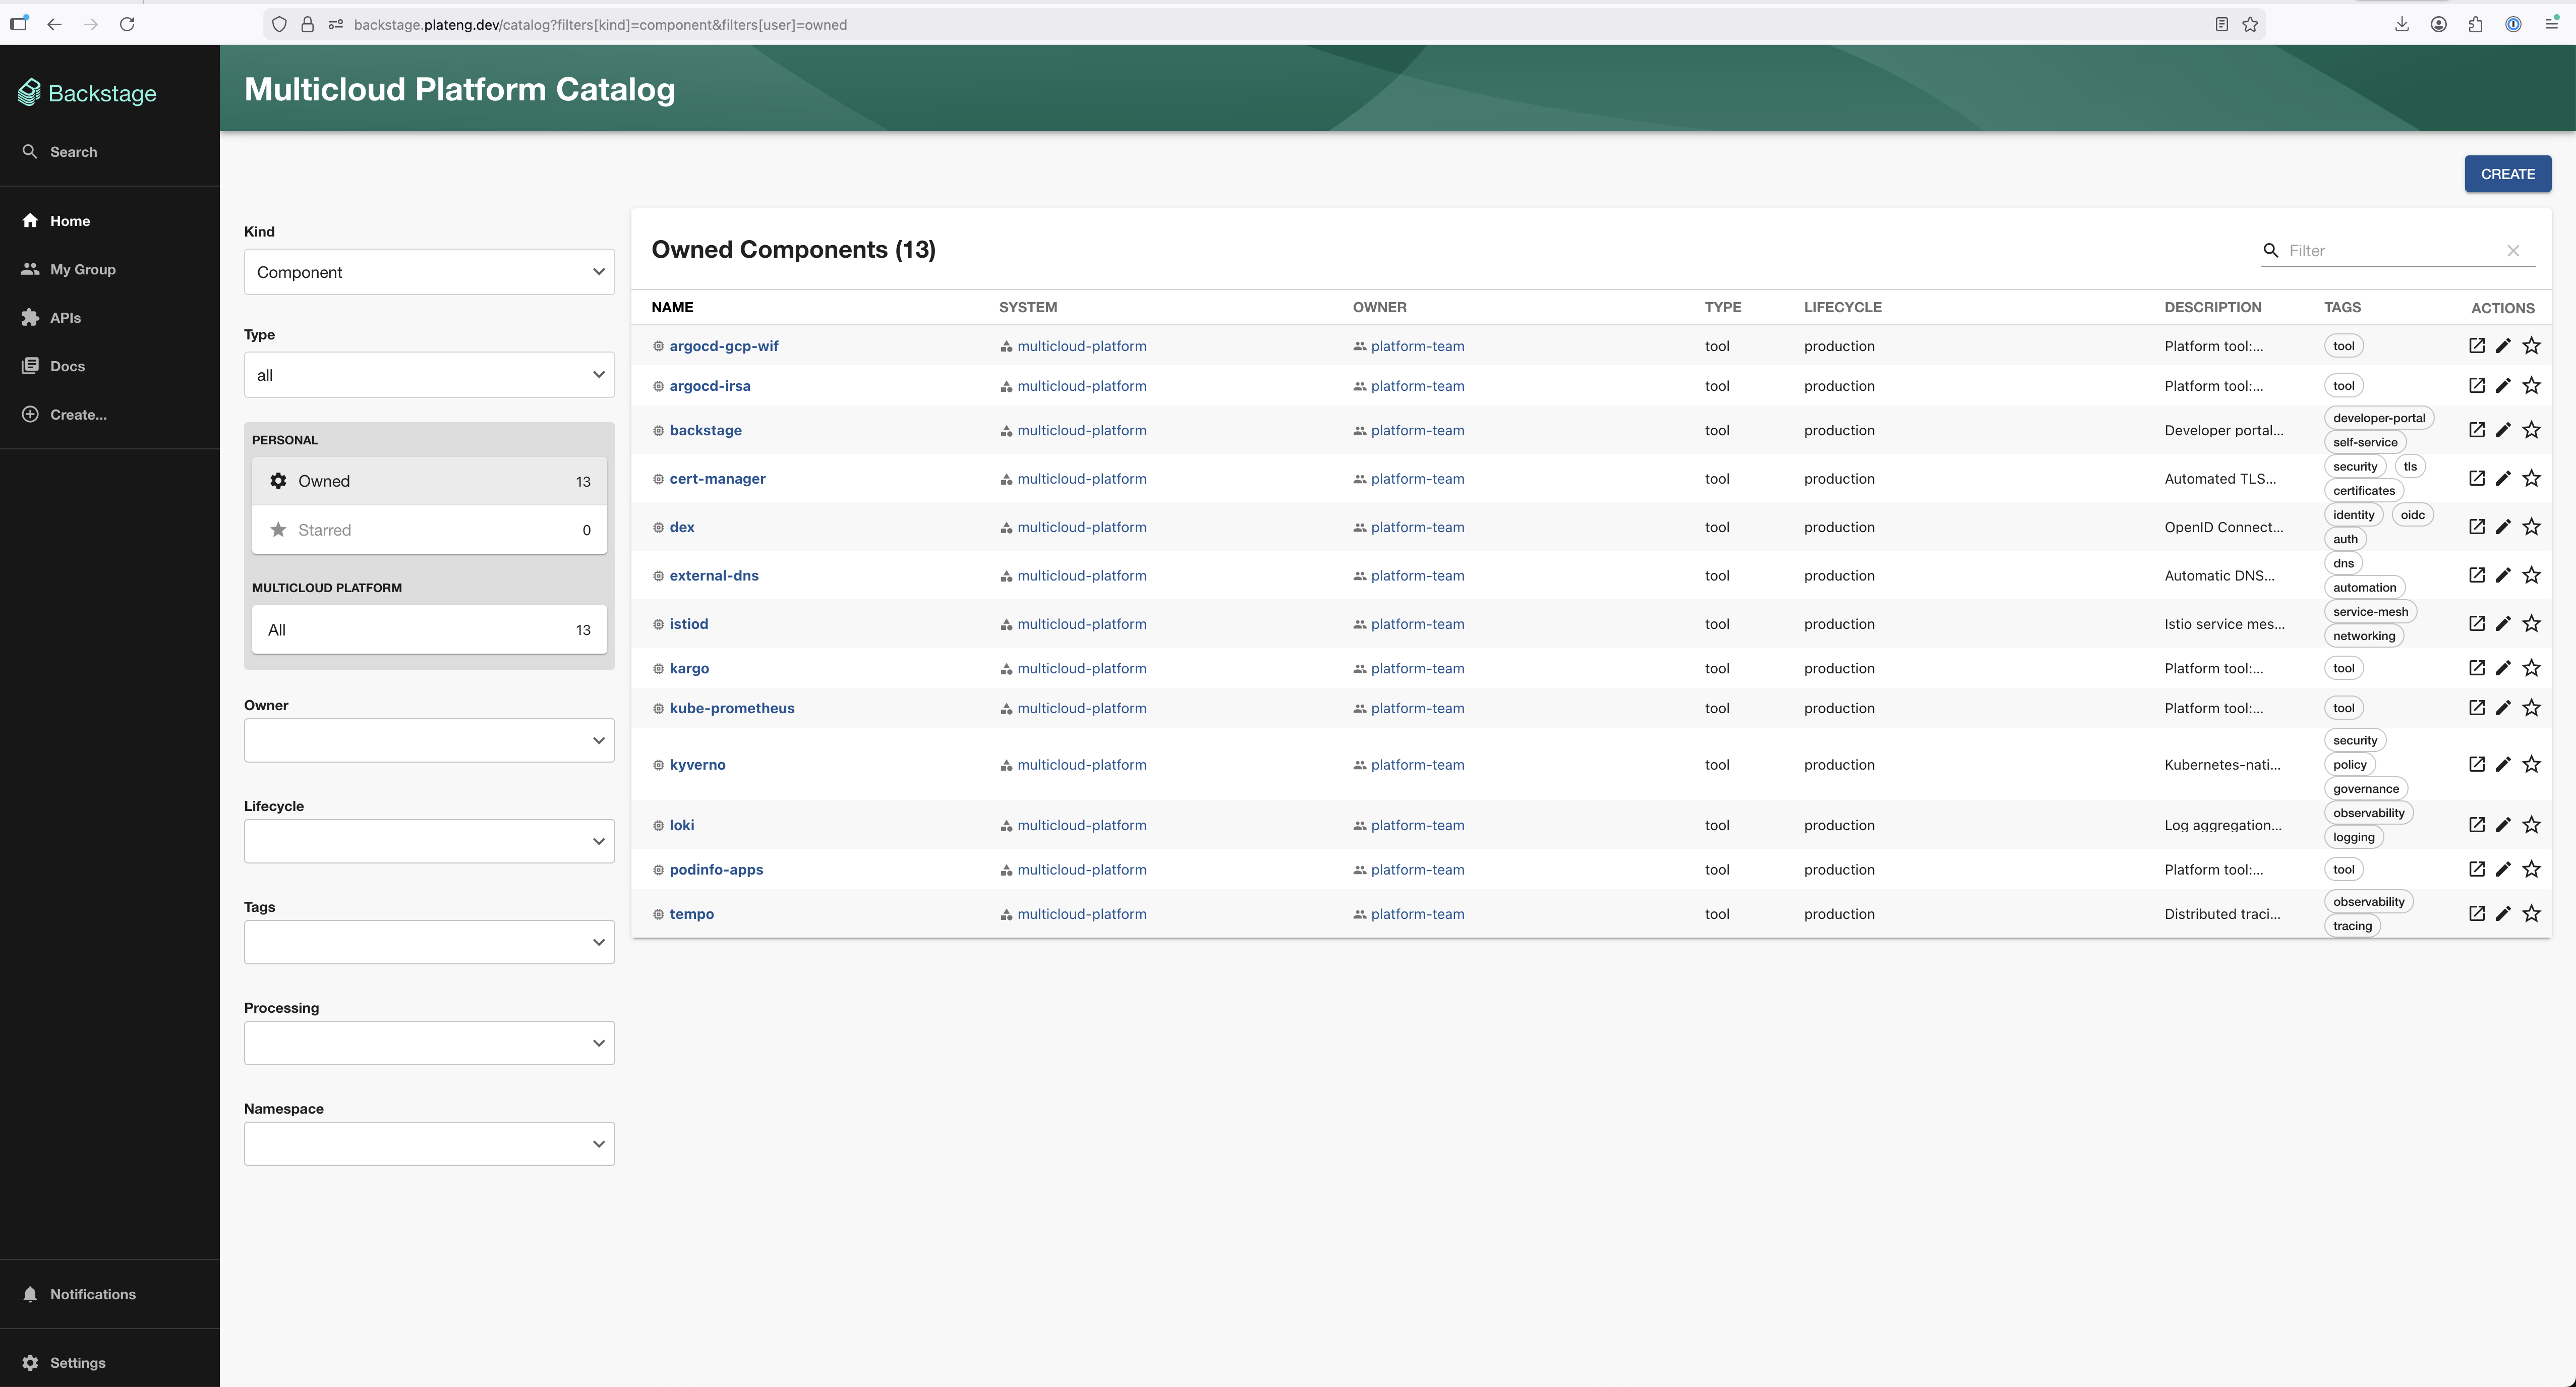This screenshot has width=2576, height=1387.
Task: Select Docs in the sidebar
Action: point(66,365)
